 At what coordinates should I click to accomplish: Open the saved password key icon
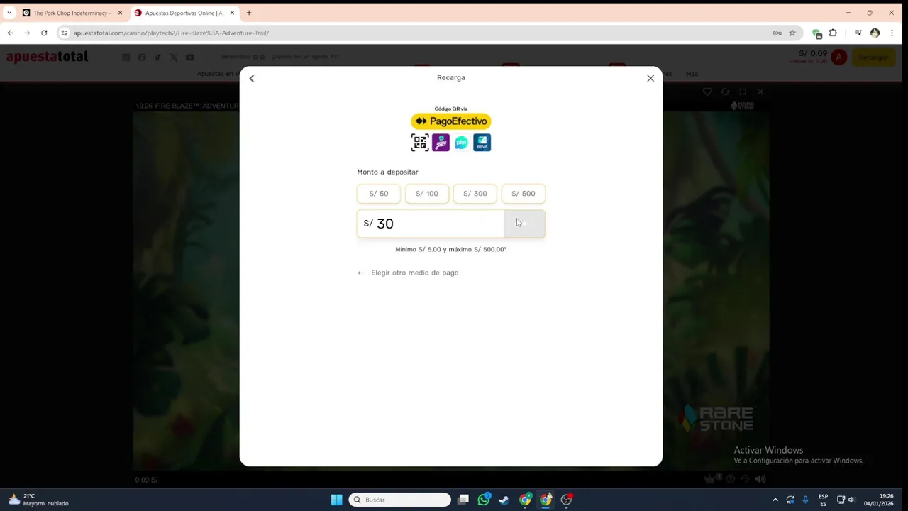[x=777, y=33]
